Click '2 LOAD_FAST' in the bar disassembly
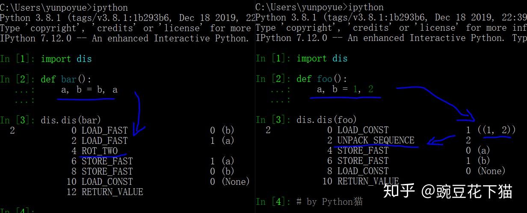This screenshot has height=213, width=527. click(99, 141)
